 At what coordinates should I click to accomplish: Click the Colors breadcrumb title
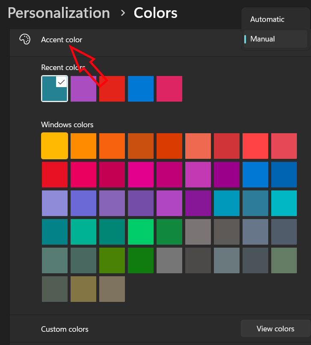[155, 13]
